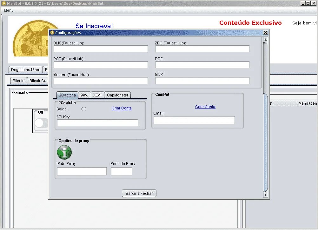Focus the ZEC (FaucetHub) address field

point(202,49)
